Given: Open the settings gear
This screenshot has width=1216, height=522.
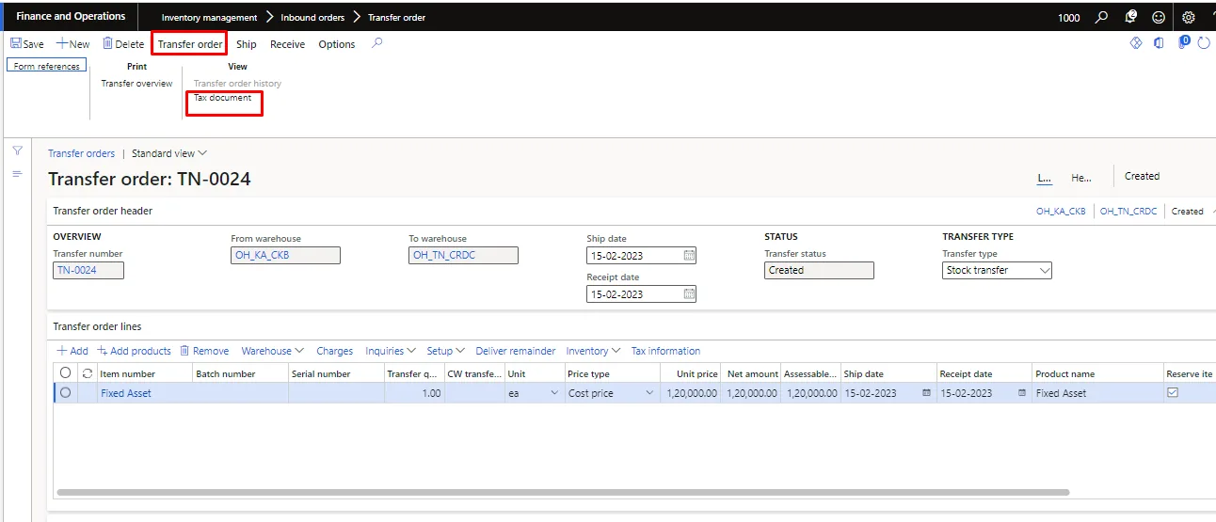Looking at the screenshot, I should (x=1189, y=17).
